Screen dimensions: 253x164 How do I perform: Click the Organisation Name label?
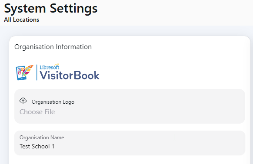coord(42,138)
